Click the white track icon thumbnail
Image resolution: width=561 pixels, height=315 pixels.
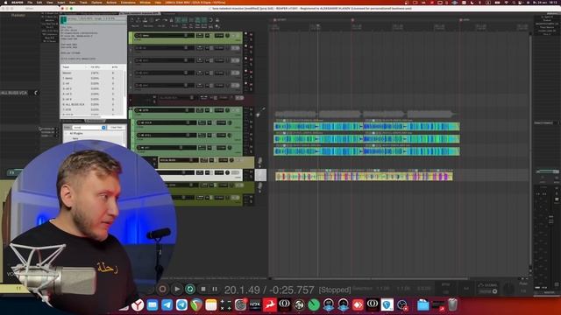(x=260, y=175)
